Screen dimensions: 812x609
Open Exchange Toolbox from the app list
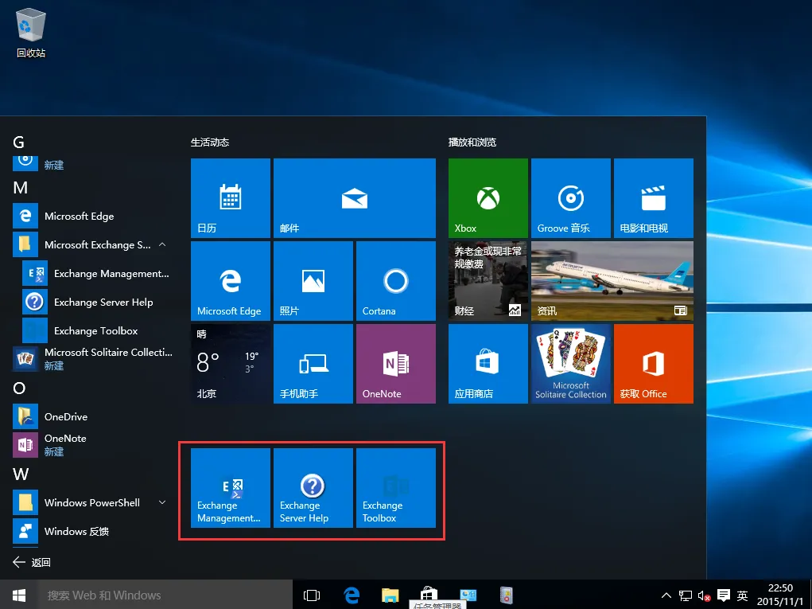97,330
